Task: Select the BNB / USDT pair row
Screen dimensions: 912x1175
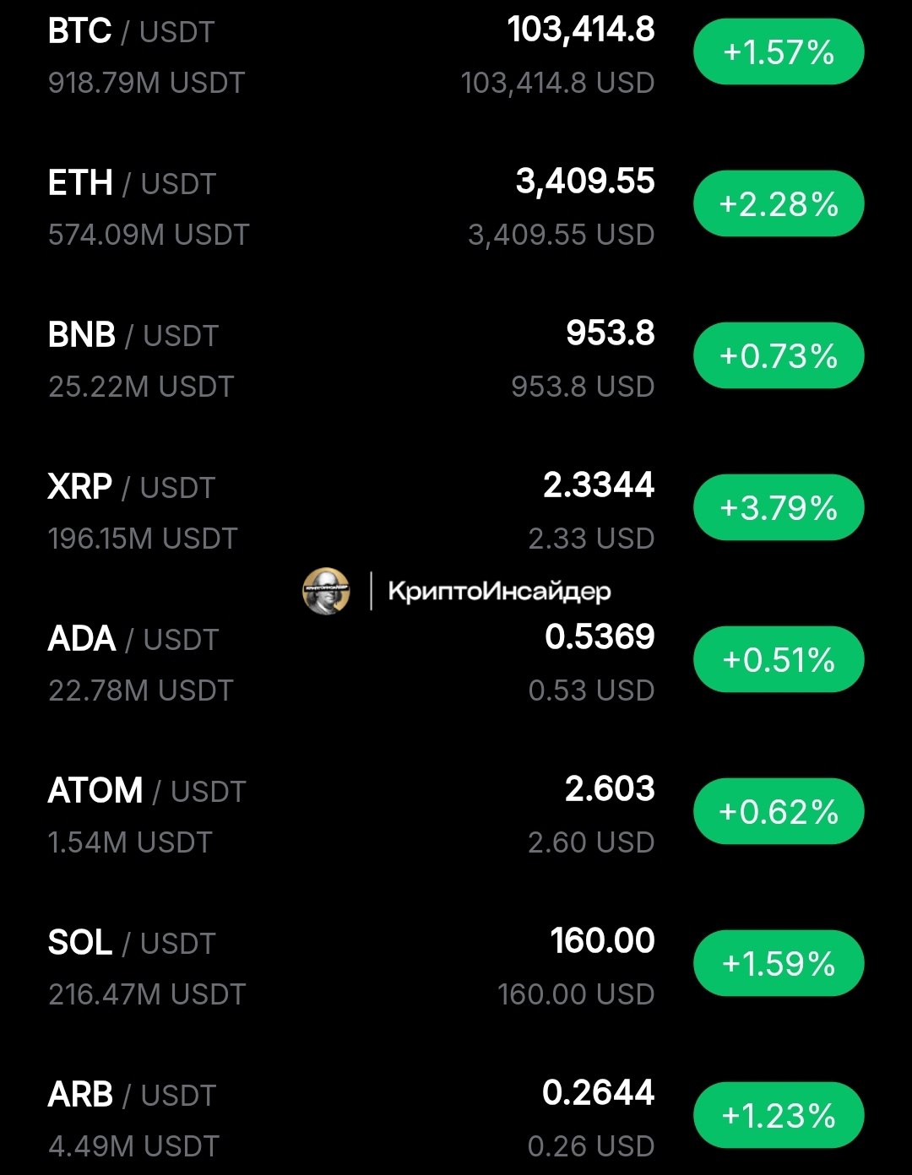Action: point(133,336)
